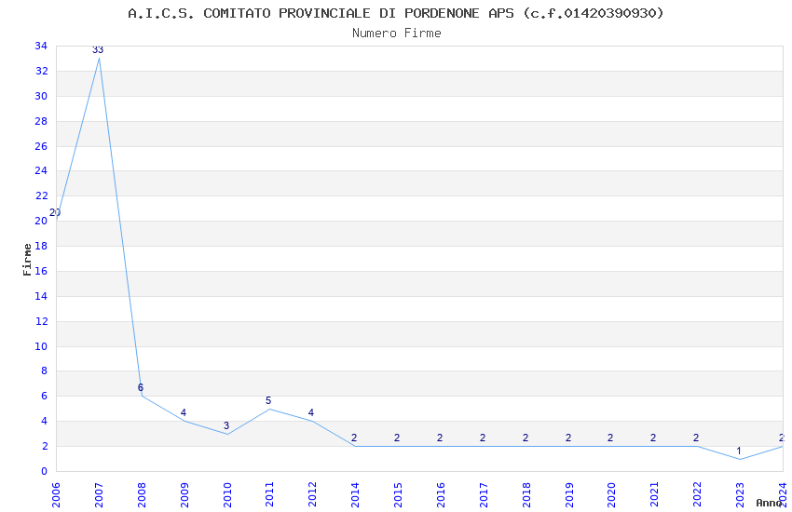Click the lowest data point labeled 1
Viewport: 792px width, 512px height.
(740, 459)
